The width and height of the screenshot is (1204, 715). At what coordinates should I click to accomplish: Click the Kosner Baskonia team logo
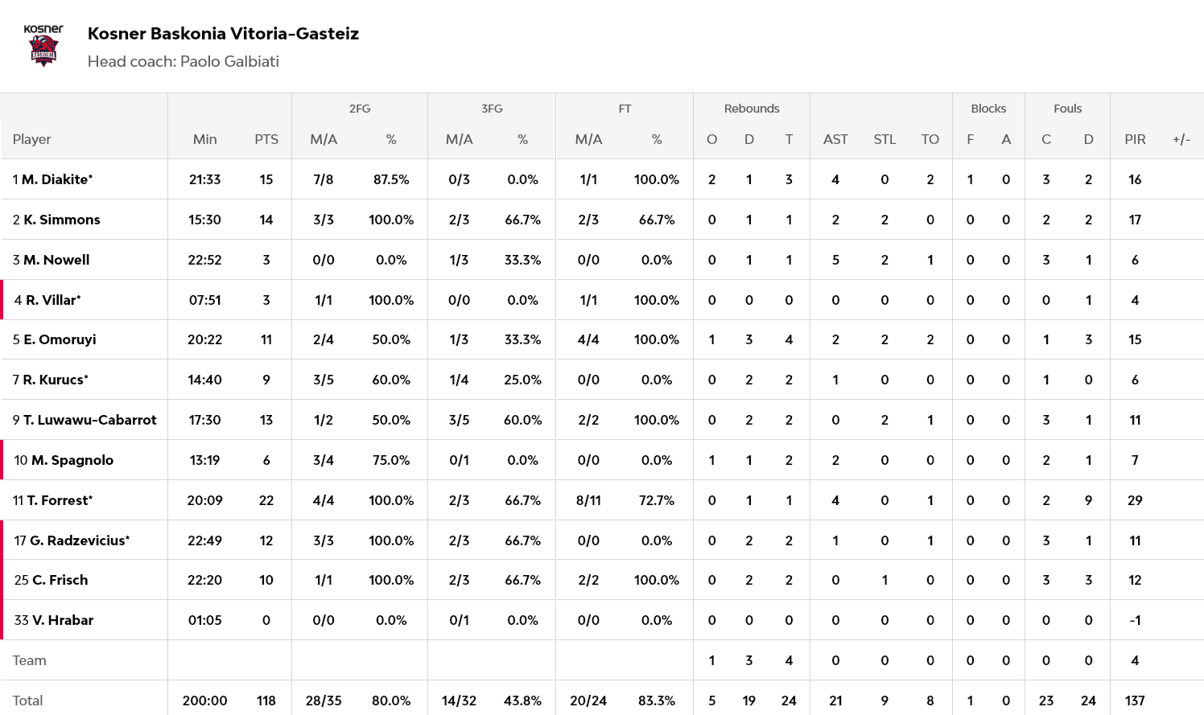pos(43,47)
